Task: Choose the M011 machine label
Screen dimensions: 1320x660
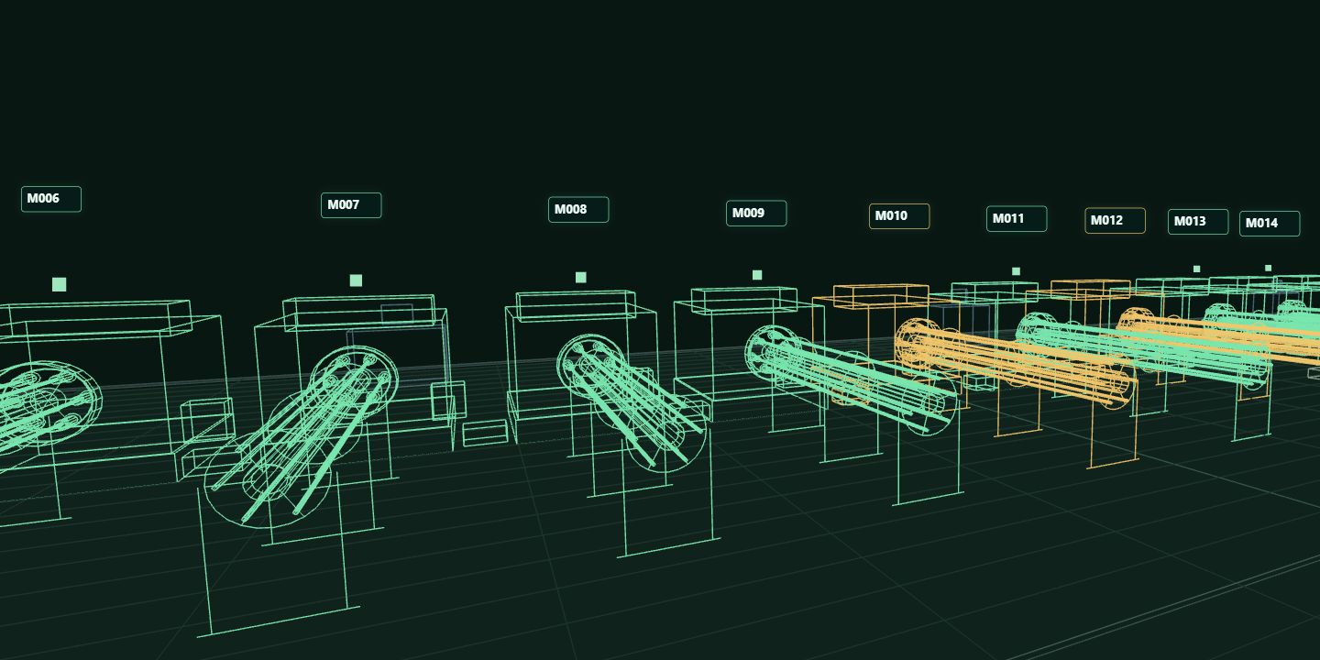Action: tap(1017, 219)
